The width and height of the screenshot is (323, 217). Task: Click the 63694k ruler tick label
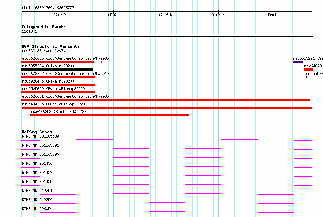pos(165,14)
